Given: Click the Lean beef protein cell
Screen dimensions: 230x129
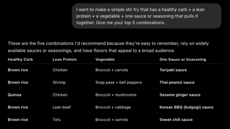Looking at the screenshot, I should [62, 107].
